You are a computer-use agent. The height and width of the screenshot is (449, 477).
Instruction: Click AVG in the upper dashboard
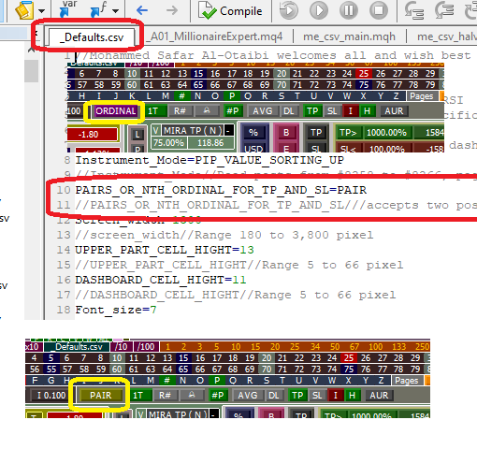click(263, 111)
